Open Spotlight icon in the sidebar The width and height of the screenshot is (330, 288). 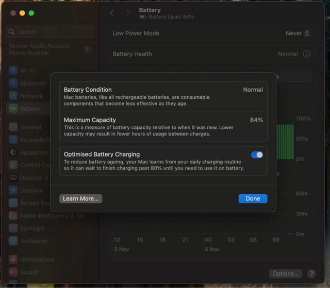coord(13,228)
